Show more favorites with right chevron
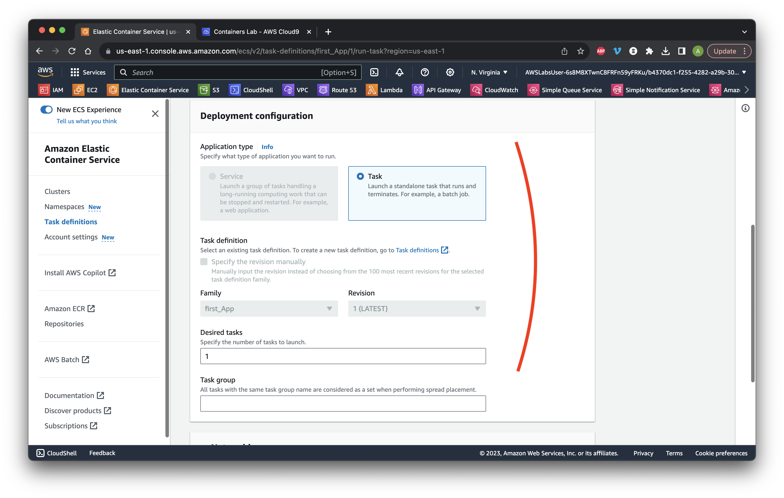 click(747, 90)
